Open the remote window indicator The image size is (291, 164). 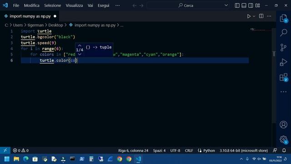point(5,150)
